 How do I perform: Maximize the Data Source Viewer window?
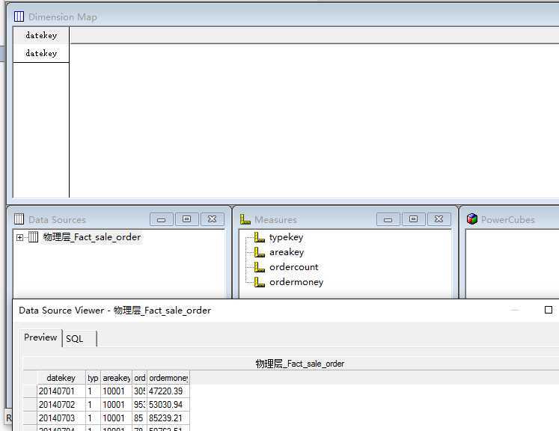point(549,310)
